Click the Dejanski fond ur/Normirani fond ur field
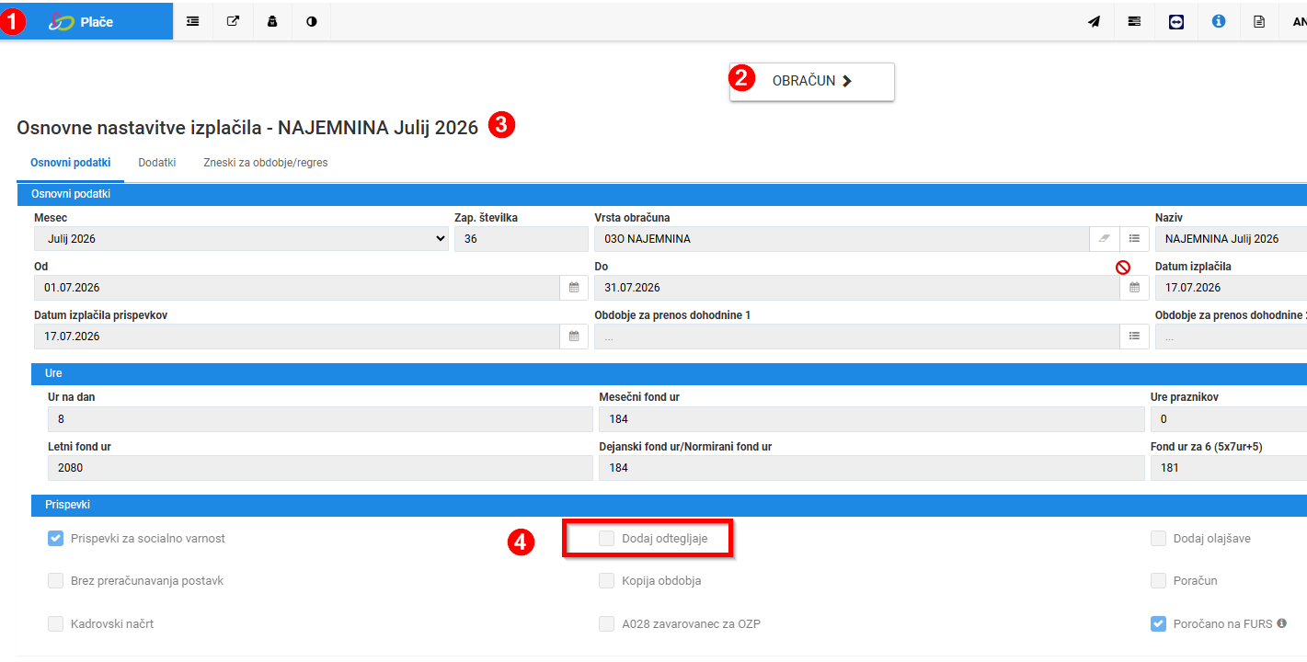The image size is (1307, 662). 871,468
